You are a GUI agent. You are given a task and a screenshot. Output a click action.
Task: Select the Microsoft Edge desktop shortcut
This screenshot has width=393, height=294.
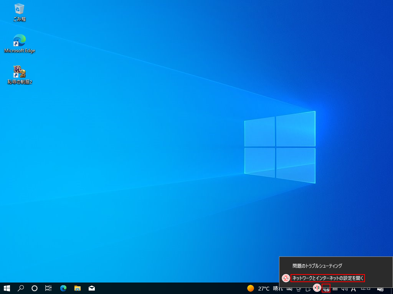click(20, 43)
